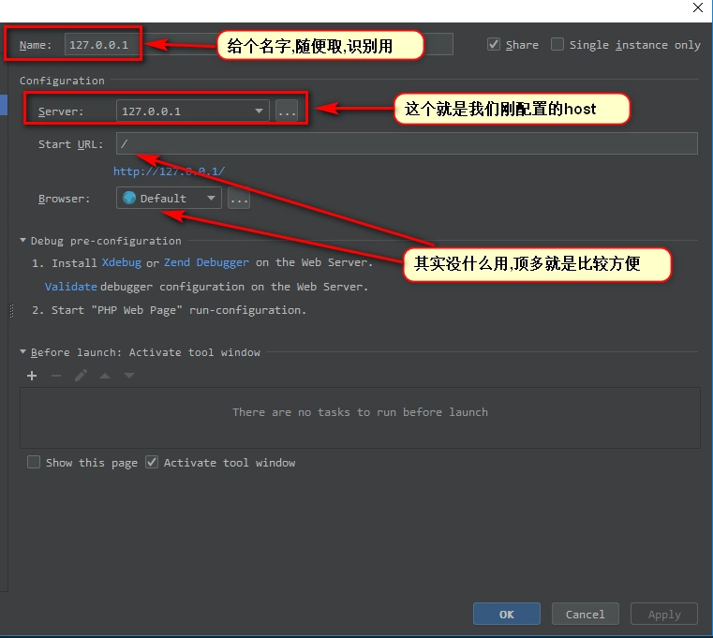Click the Validate debugger configuration link
Viewport: 713px width, 638px height.
70,287
